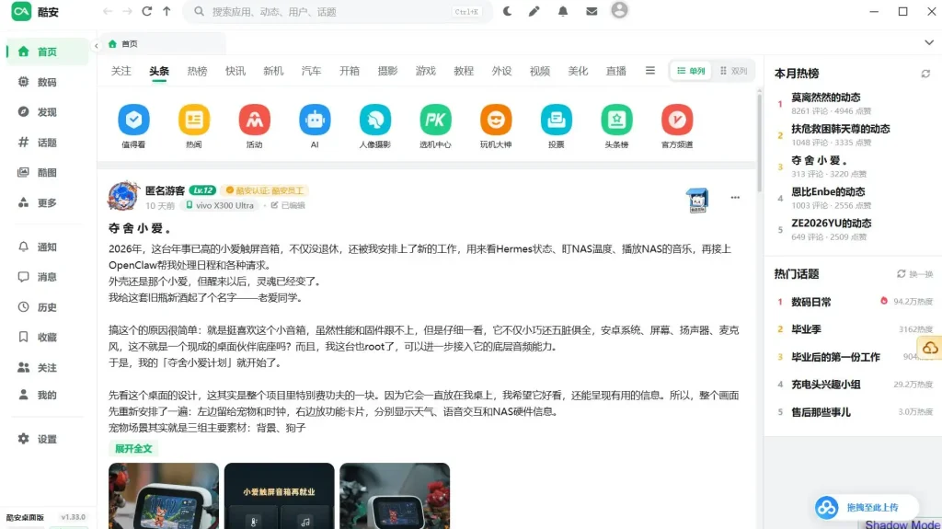Image resolution: width=942 pixels, height=529 pixels.
Task: Click the 拖拽至此上传 upload button
Action: 867,507
